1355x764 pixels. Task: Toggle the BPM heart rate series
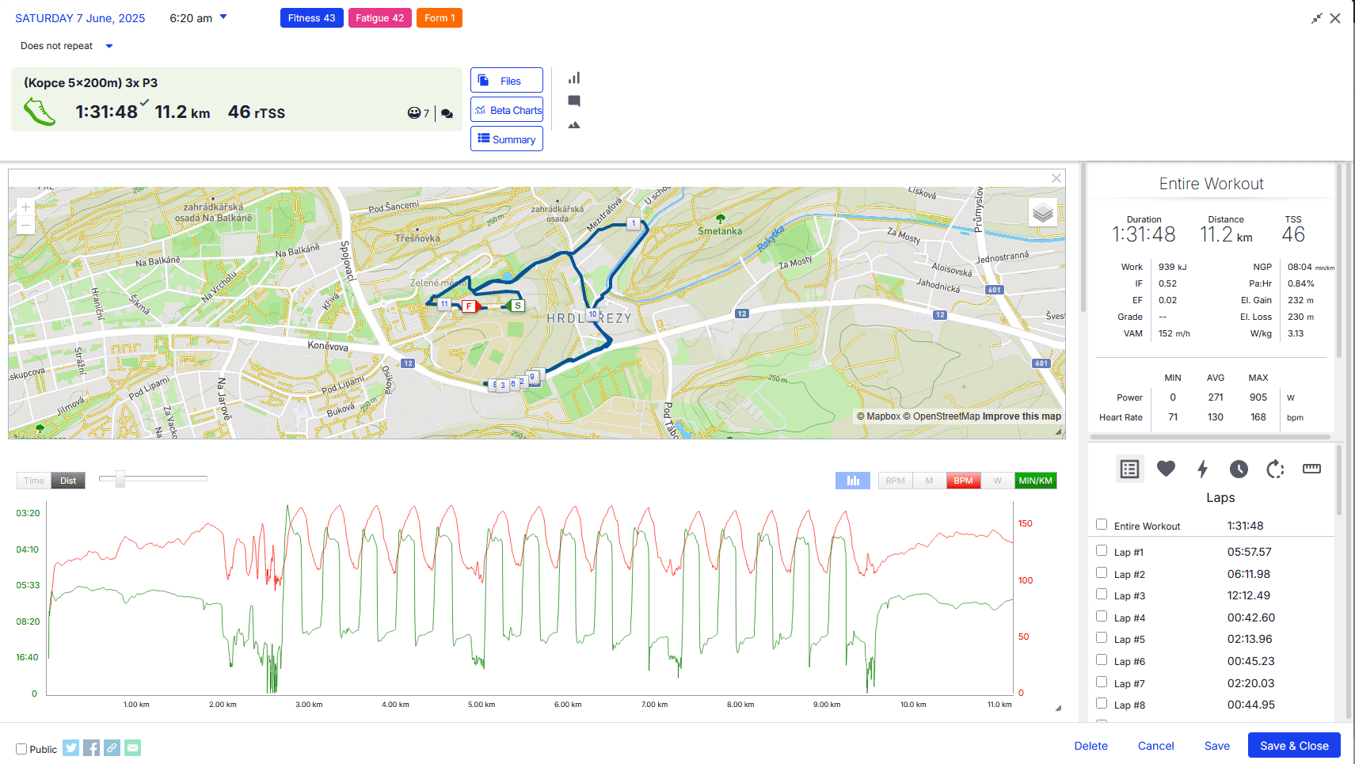(963, 481)
